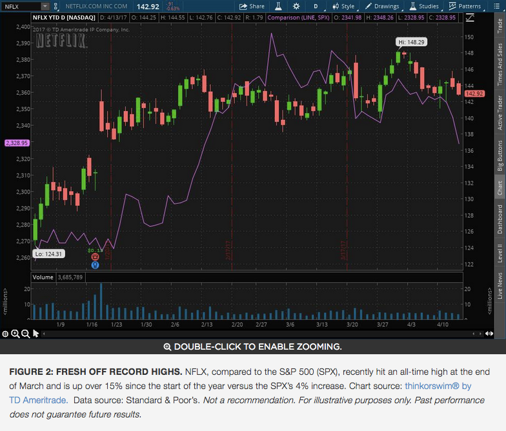Click the NFLX YTD D [NASDAQ] chart title
The width and height of the screenshot is (506, 431).
(64, 17)
